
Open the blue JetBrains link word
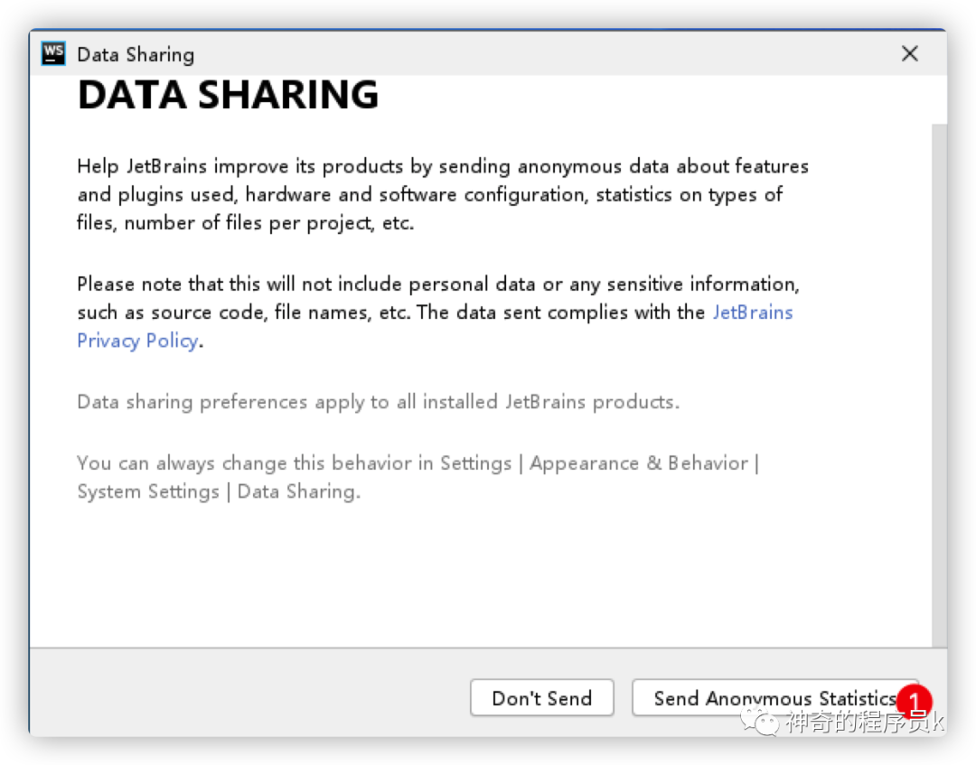[x=753, y=313]
